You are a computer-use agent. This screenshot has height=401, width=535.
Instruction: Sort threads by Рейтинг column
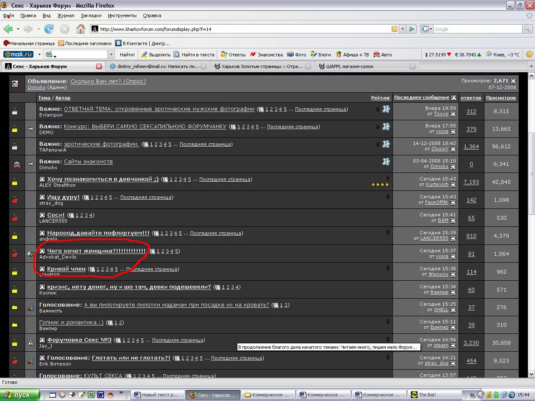click(381, 98)
